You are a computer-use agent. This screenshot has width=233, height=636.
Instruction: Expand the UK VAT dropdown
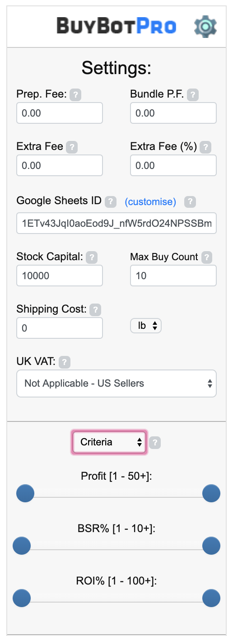(x=116, y=383)
